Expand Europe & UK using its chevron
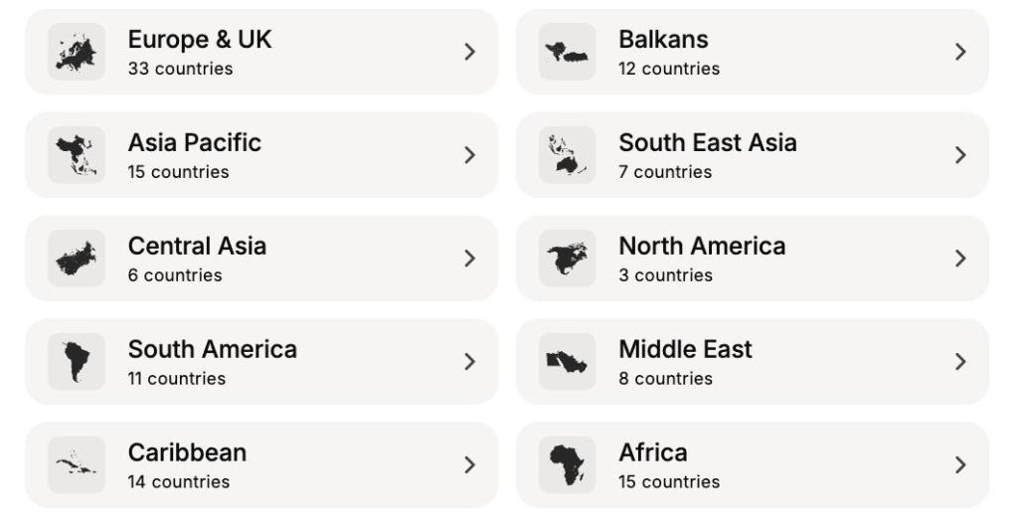This screenshot has width=1018, height=528. pyautogui.click(x=470, y=52)
